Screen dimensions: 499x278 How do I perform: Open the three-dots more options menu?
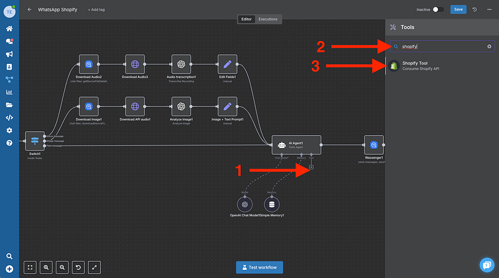pyautogui.click(x=488, y=9)
